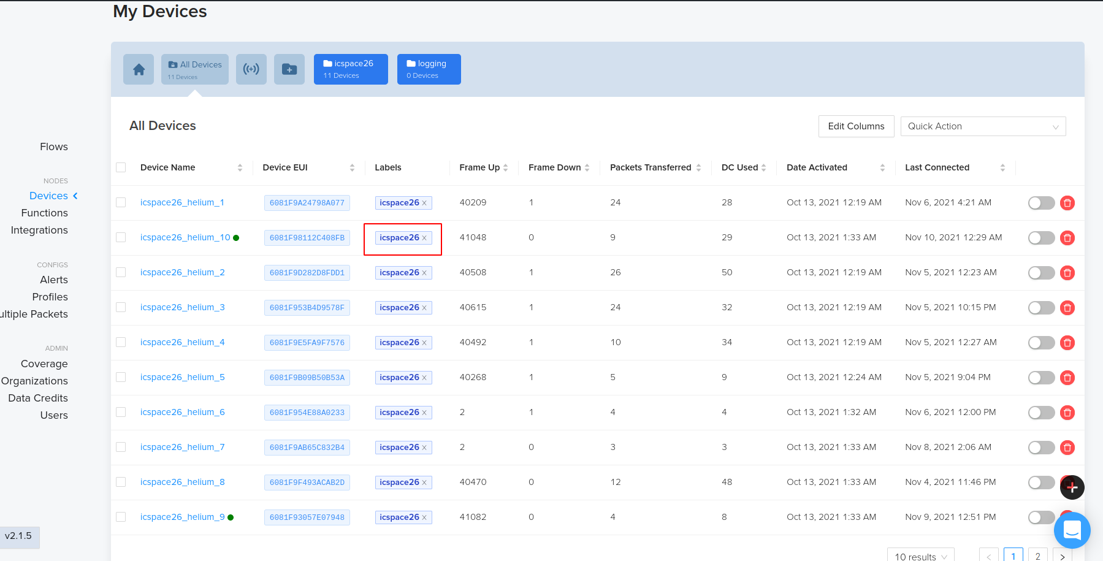1103x561 pixels.
Task: Toggle the switch for icspace26_helium_10
Action: 1041,238
